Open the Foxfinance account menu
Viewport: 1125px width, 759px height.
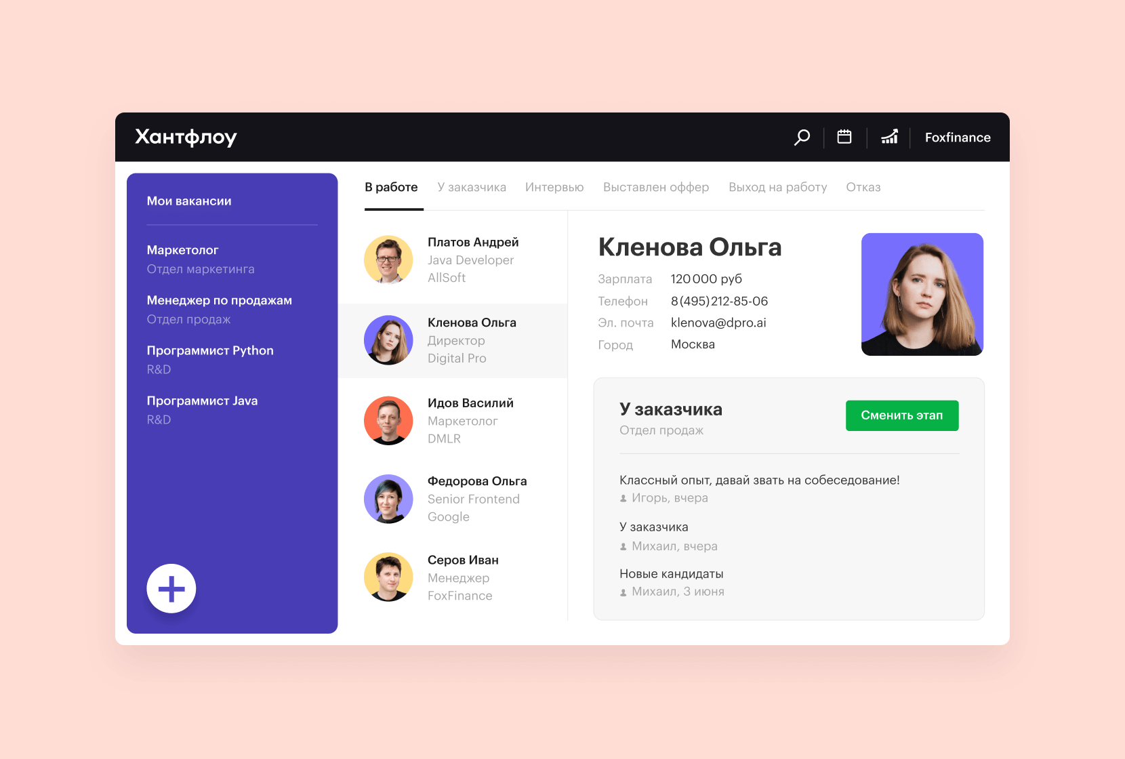coord(957,137)
